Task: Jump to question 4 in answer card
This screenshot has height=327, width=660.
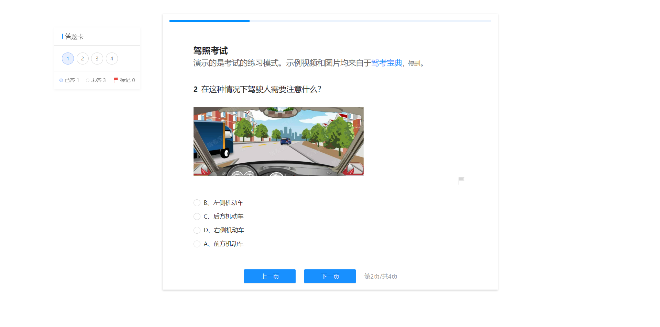Action: click(112, 59)
